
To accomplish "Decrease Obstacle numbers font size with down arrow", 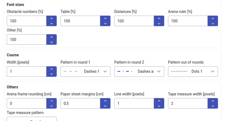I will [52, 23].
